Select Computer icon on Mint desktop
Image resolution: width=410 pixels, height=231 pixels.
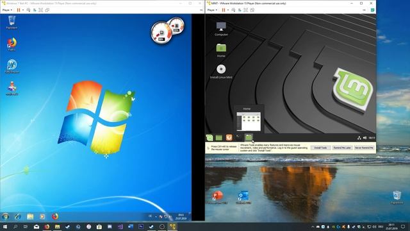click(221, 29)
